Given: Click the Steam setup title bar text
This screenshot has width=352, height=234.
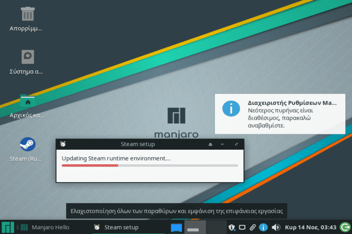Looking at the screenshot, I should 138,144.
